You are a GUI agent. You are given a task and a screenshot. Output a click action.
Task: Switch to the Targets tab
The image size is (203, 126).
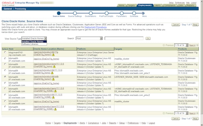[x=131, y=5]
